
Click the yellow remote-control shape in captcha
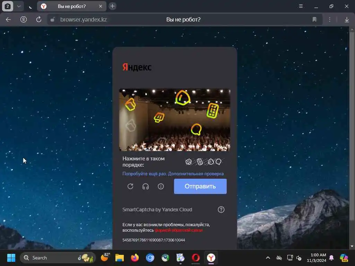pos(213,110)
